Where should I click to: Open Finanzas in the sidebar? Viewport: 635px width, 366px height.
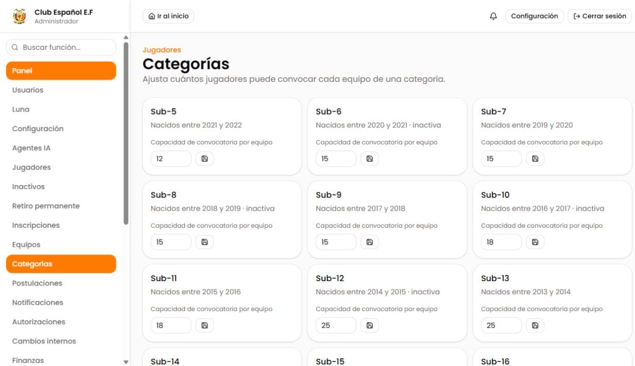tap(61, 360)
